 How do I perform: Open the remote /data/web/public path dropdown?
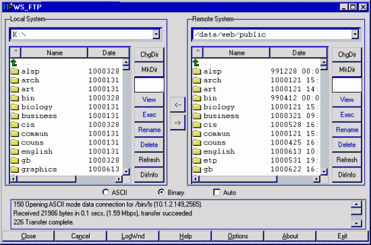click(x=354, y=34)
